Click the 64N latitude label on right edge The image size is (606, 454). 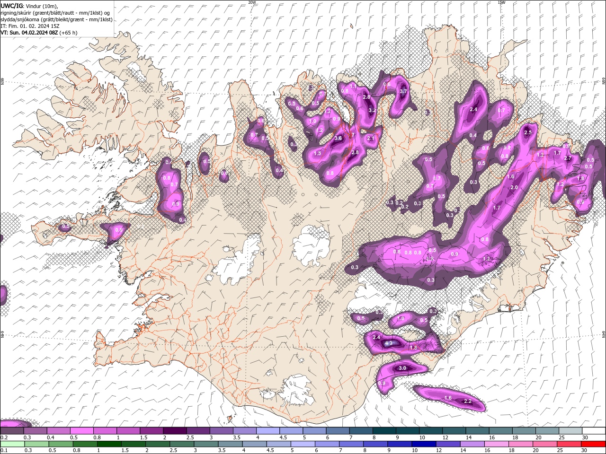pyautogui.click(x=604, y=334)
